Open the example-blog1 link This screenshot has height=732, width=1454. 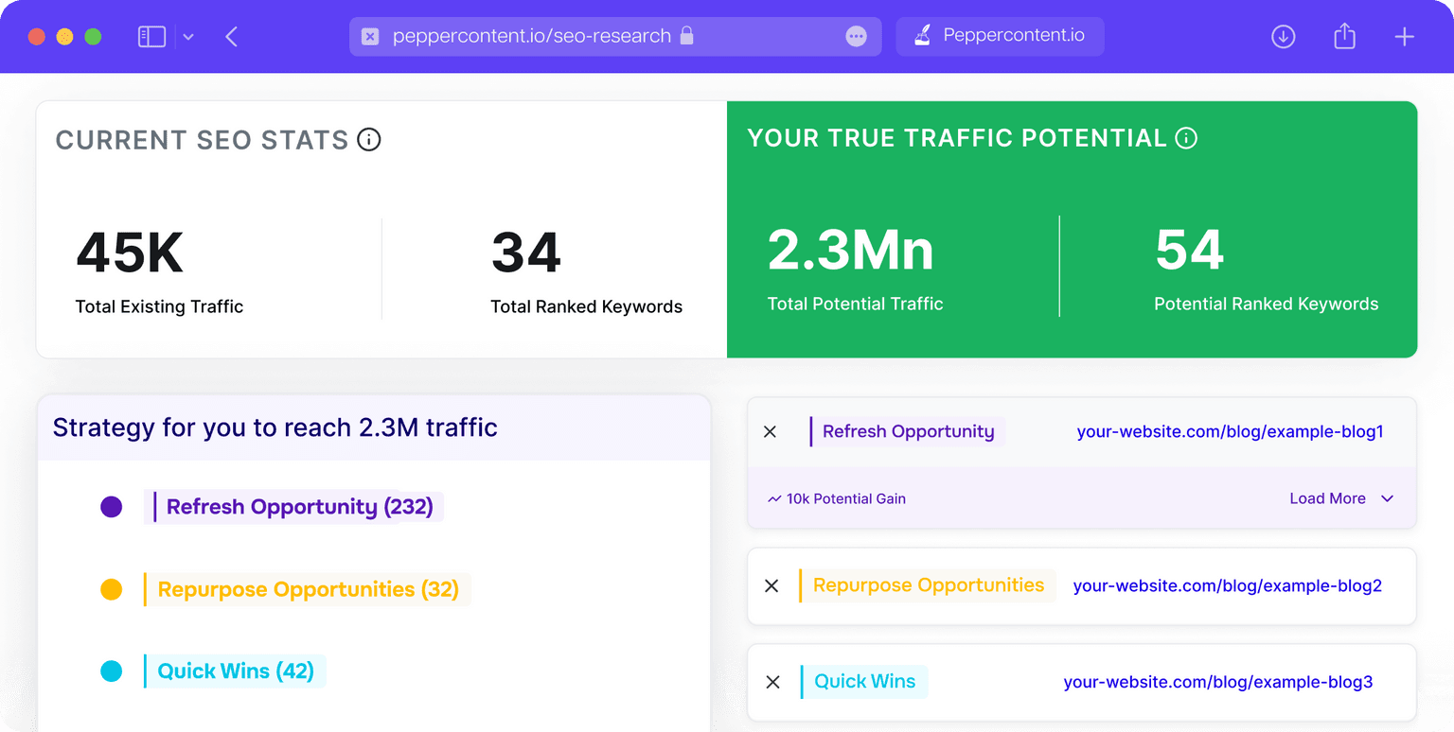pos(1230,431)
